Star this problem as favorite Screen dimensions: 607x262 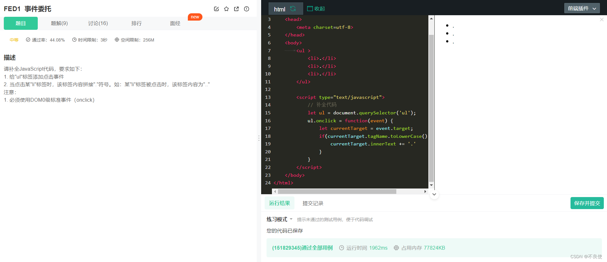[226, 9]
